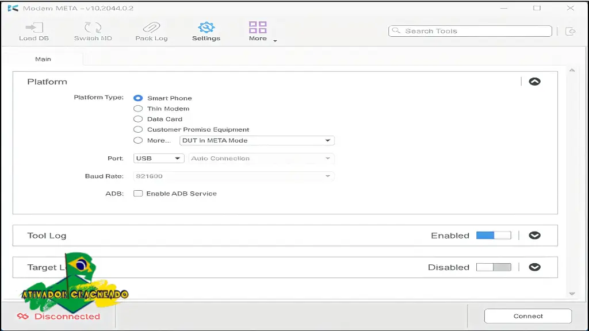The image size is (589, 331).
Task: Select Customer Premise Equipment option
Action: [x=138, y=129]
